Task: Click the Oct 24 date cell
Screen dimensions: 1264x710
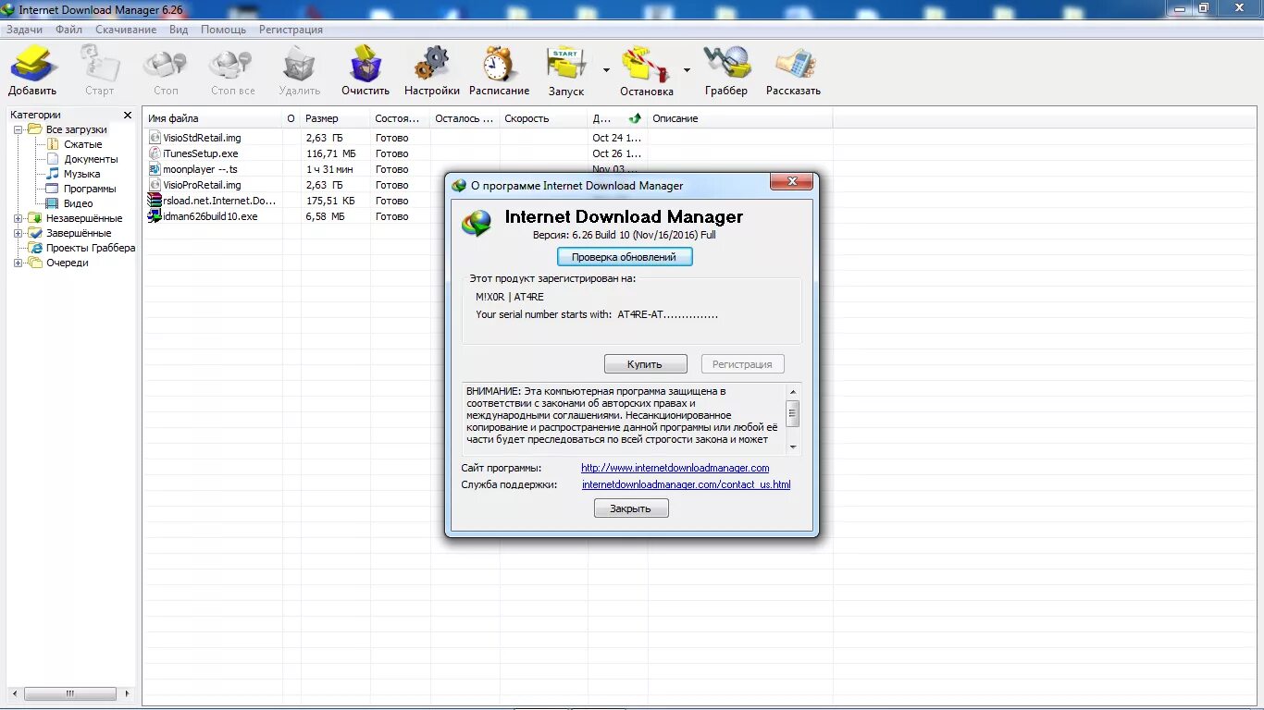Action: (617, 138)
